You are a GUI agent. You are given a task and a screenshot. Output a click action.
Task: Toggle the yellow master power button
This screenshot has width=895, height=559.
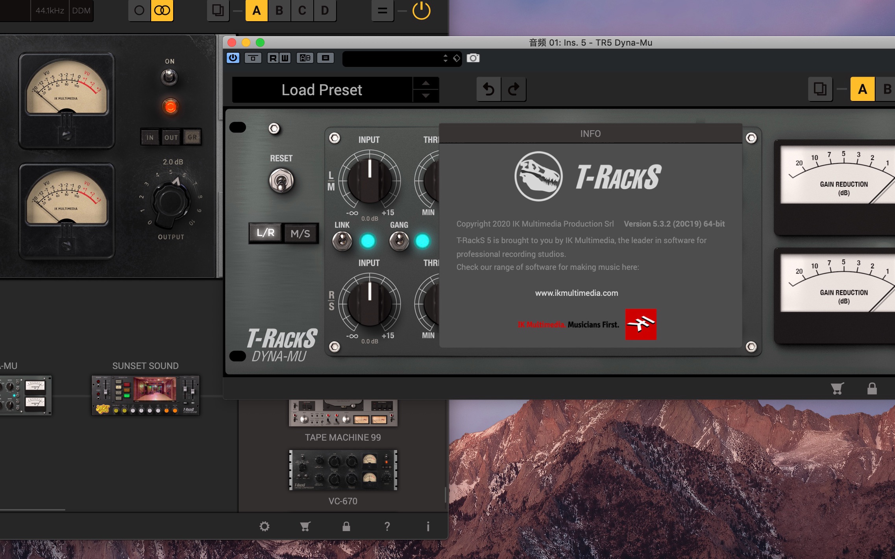pyautogui.click(x=421, y=10)
